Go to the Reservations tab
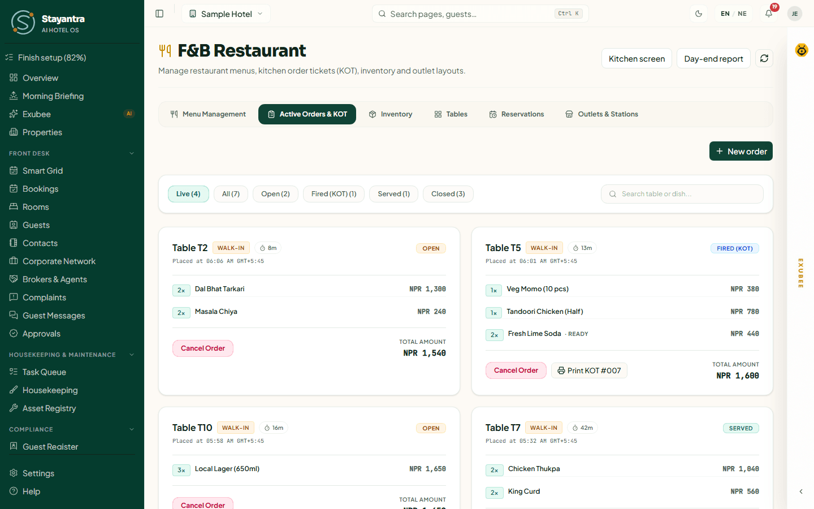The width and height of the screenshot is (814, 509). coord(517,114)
